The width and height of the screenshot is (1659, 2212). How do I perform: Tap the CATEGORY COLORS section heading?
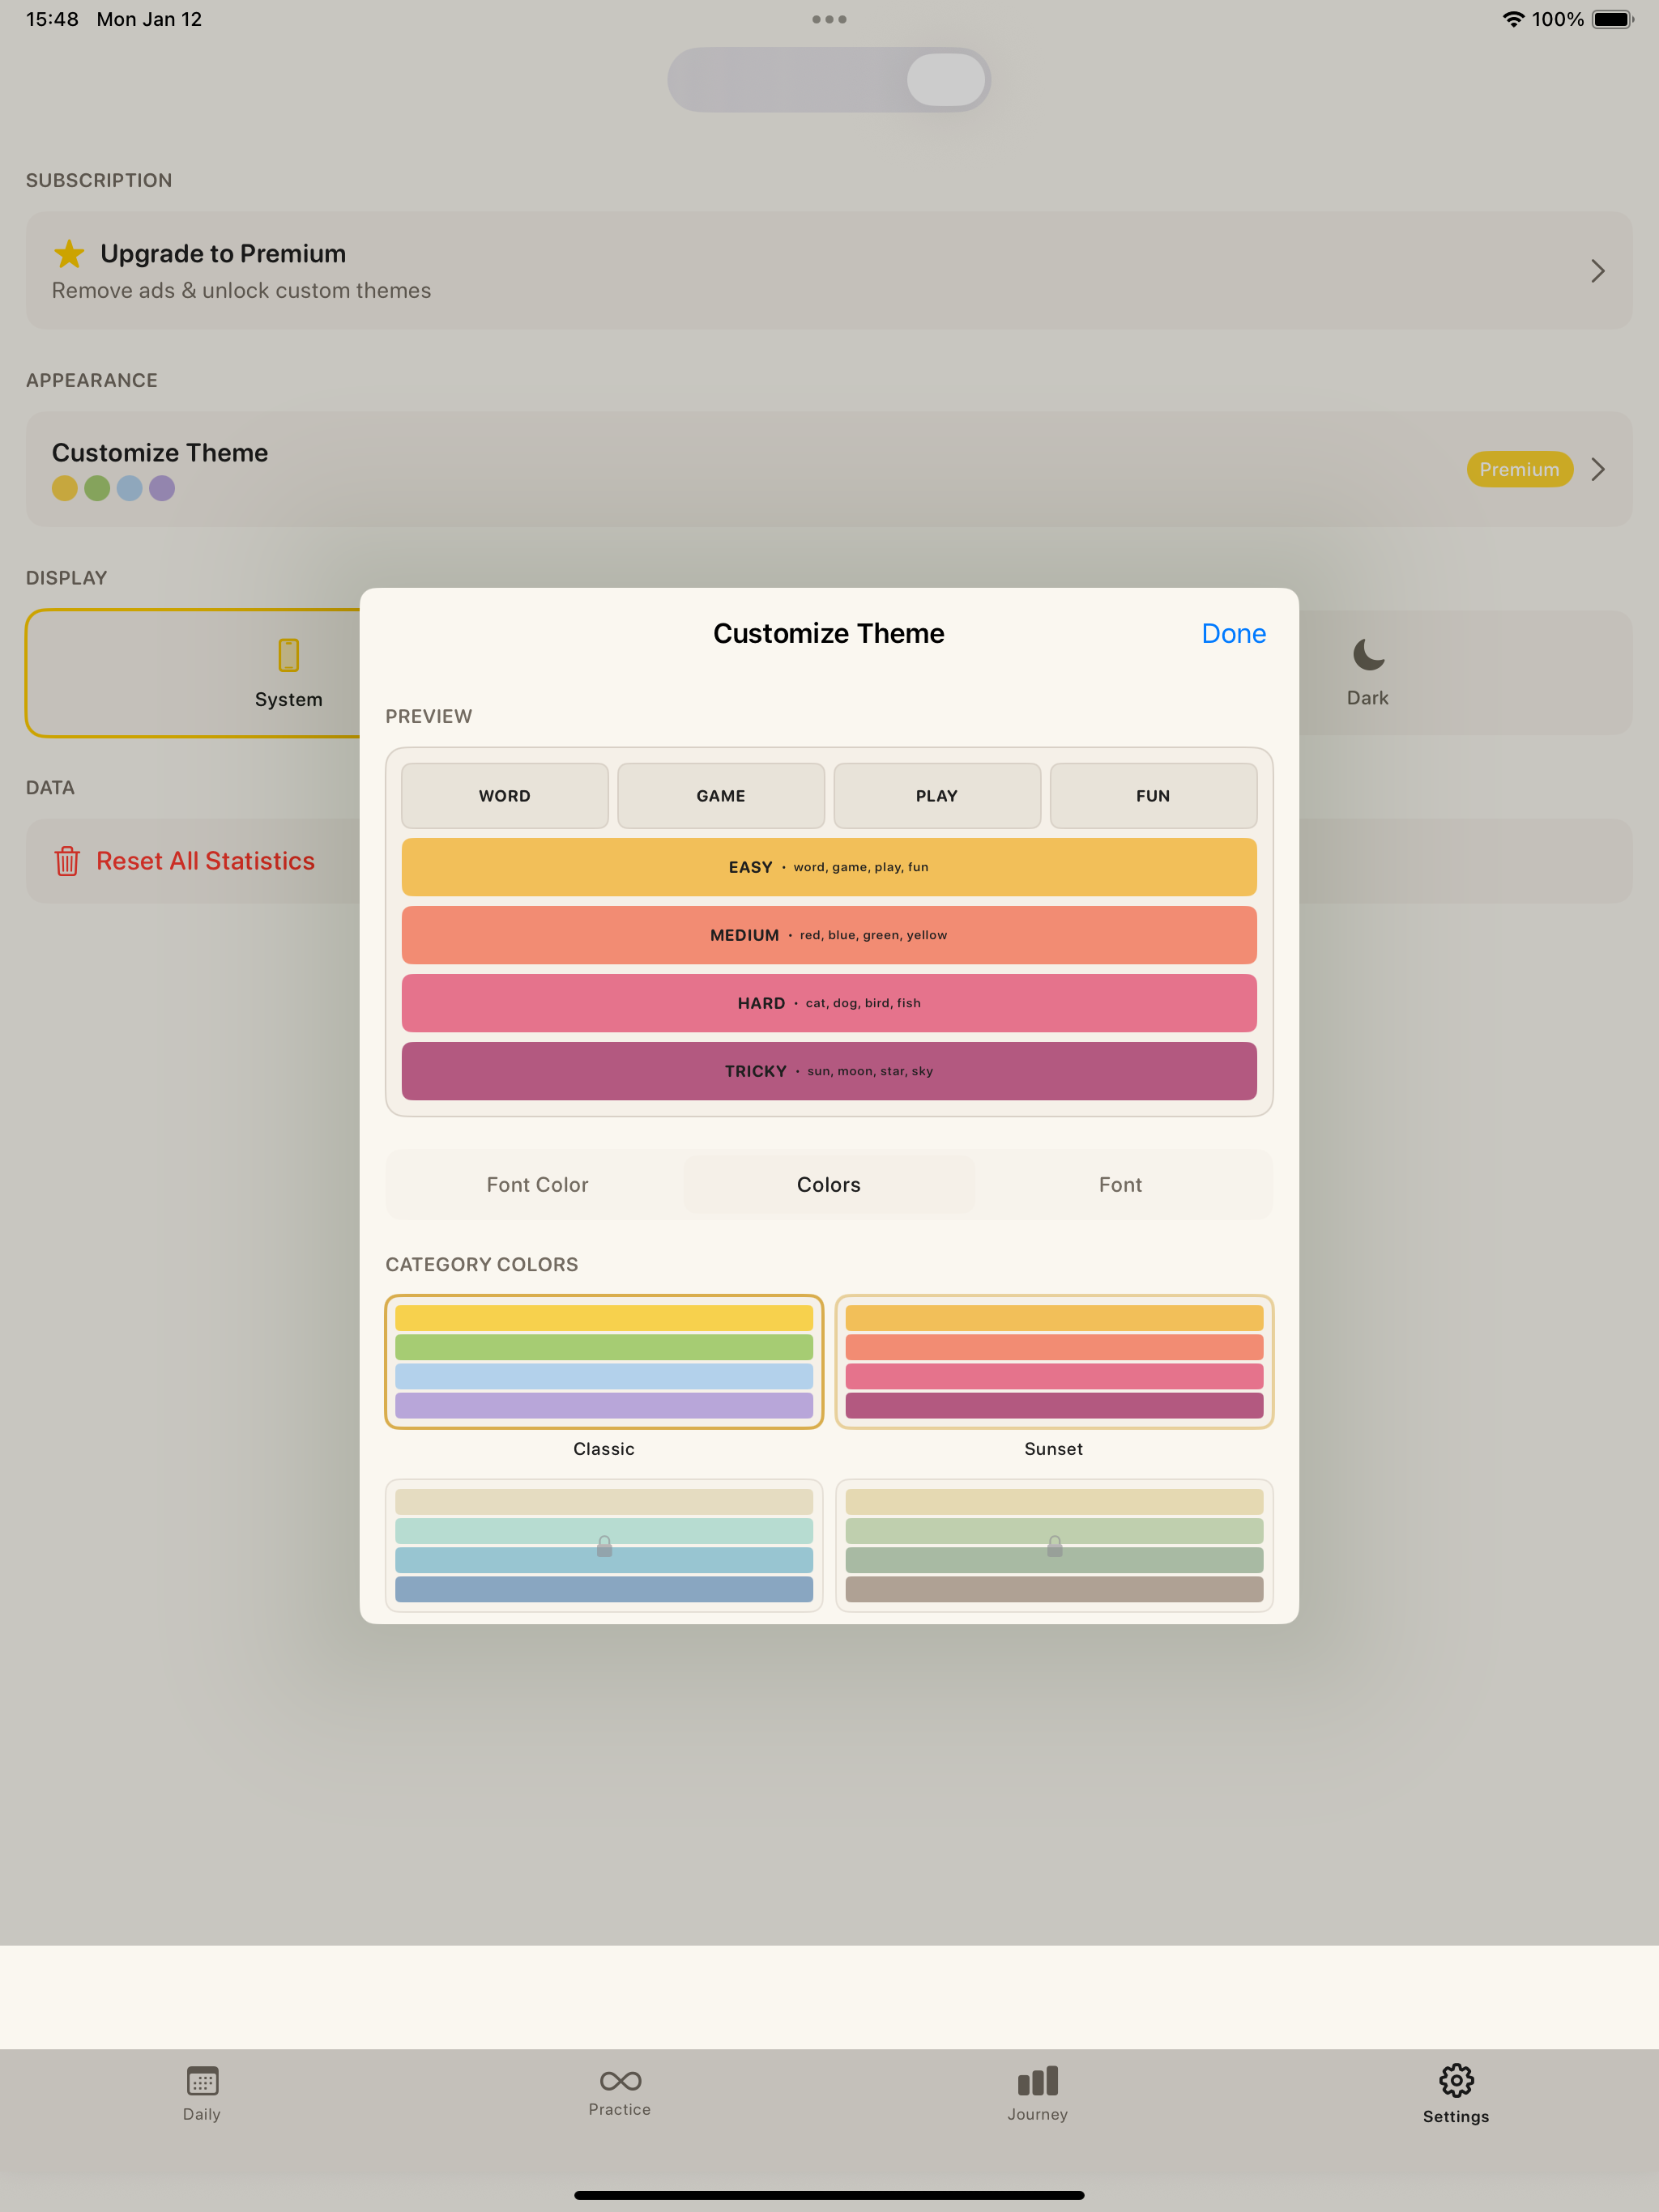[482, 1265]
